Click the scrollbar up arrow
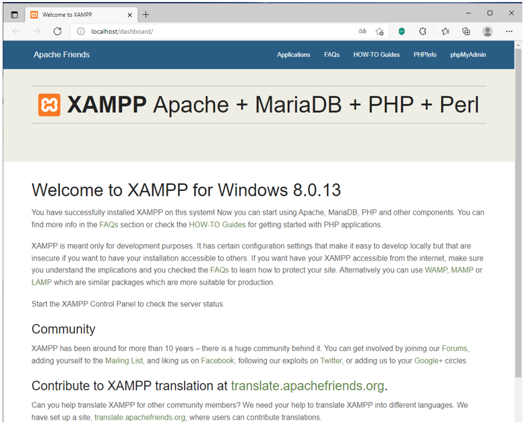 (518, 45)
